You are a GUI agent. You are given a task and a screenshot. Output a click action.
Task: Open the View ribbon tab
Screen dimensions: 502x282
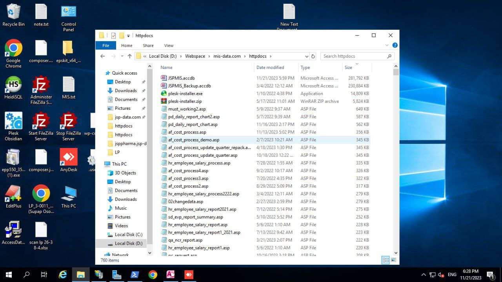click(x=169, y=45)
